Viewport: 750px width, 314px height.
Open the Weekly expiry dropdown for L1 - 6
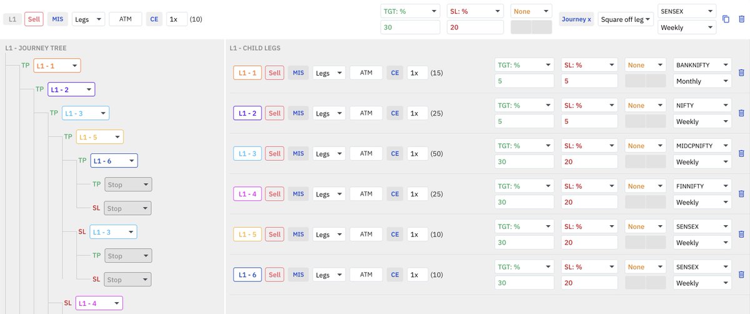coord(702,283)
